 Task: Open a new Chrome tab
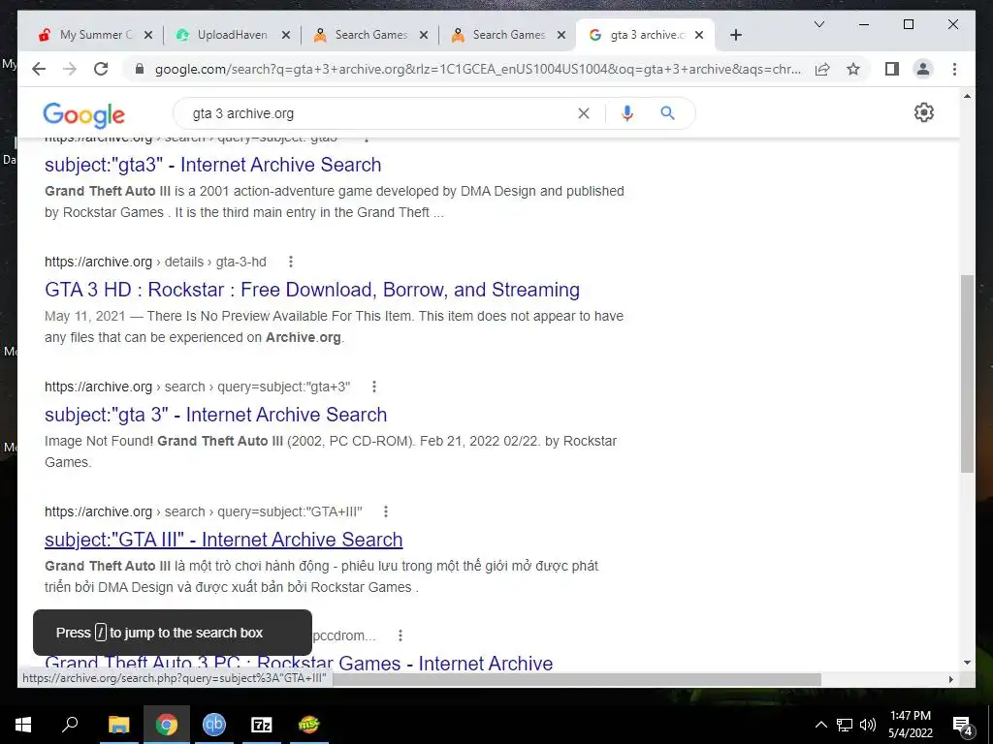click(x=735, y=35)
